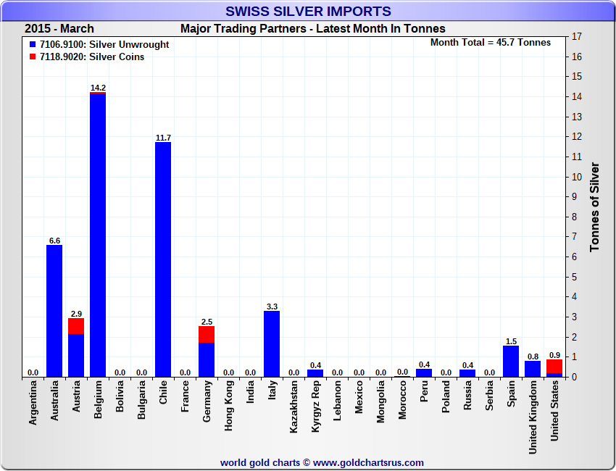Image resolution: width=616 pixels, height=471 pixels.
Task: Click the United Kingdom bar labeled 0.8
Action: [533, 368]
